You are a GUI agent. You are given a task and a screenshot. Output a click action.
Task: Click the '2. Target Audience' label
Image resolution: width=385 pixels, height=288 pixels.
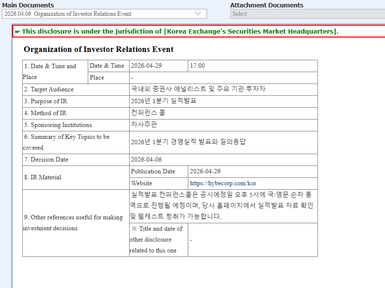pyautogui.click(x=49, y=89)
